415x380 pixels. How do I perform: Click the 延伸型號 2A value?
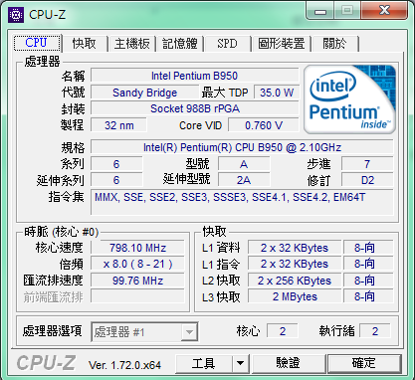click(244, 180)
